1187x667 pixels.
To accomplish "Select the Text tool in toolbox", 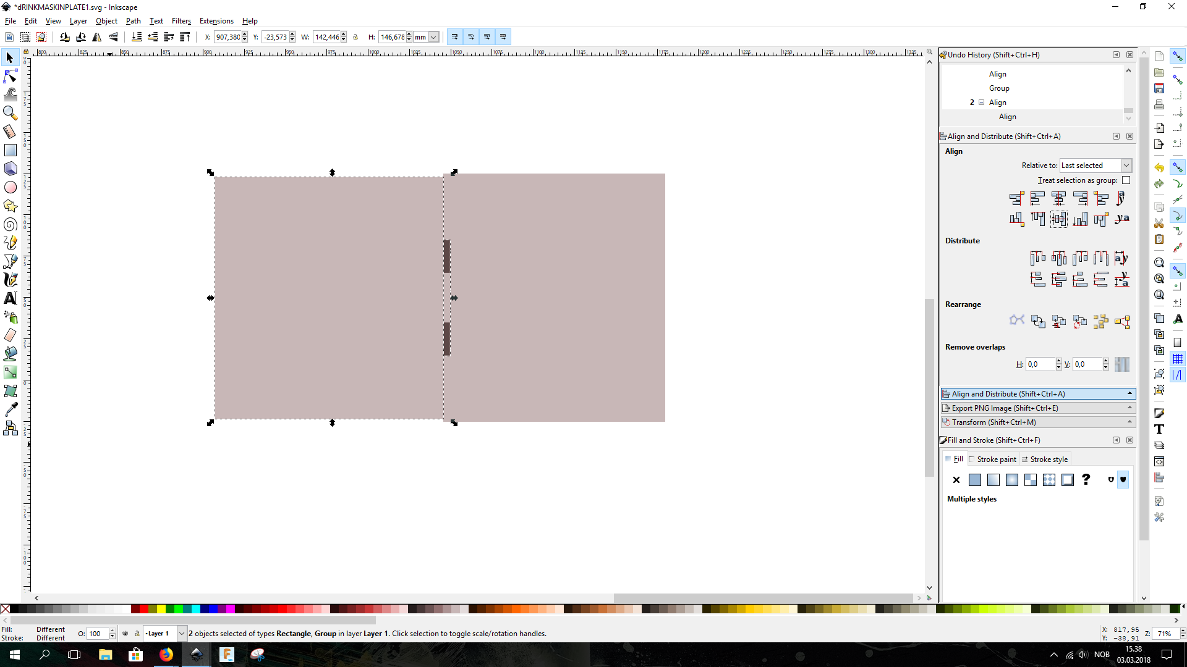I will [x=11, y=298].
